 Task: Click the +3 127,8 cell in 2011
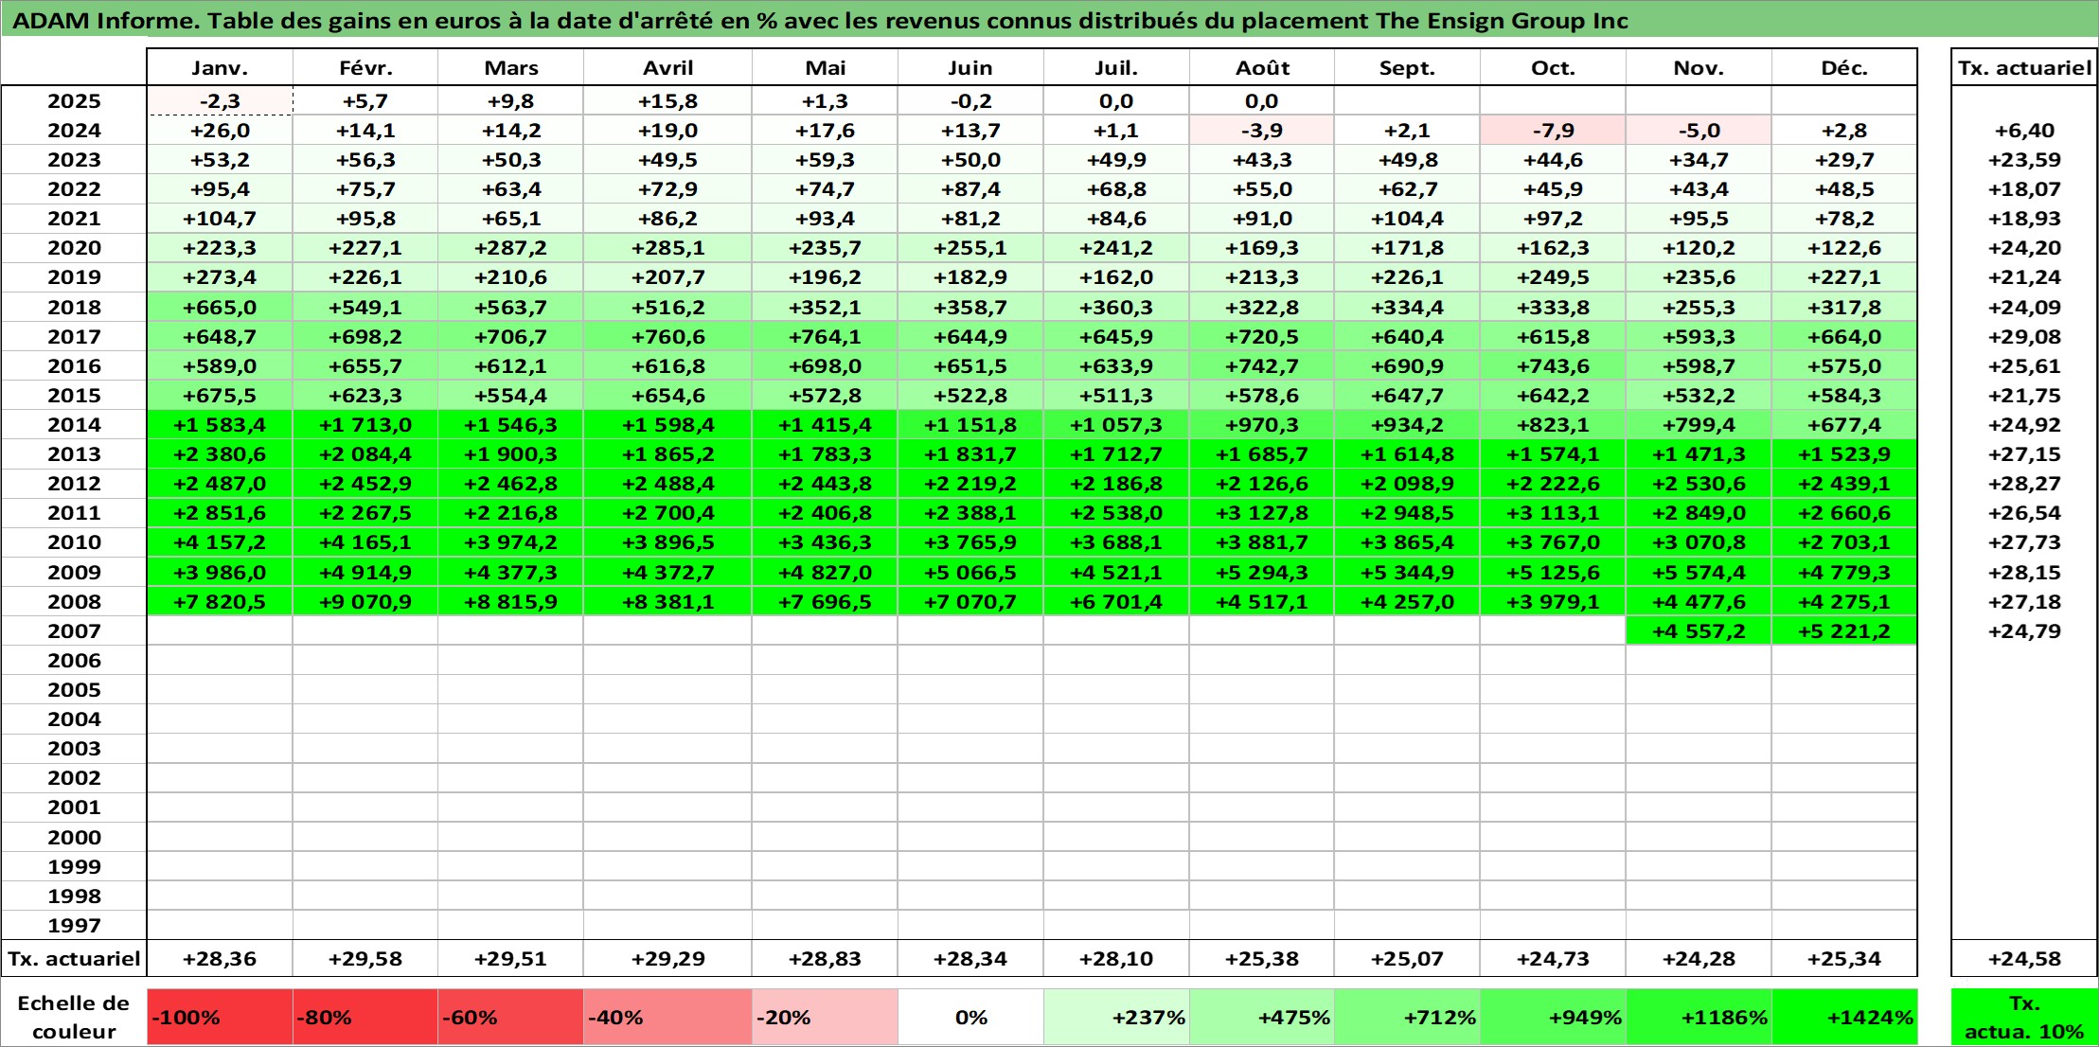coord(1262,513)
